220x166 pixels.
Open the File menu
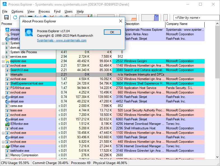click(5, 11)
